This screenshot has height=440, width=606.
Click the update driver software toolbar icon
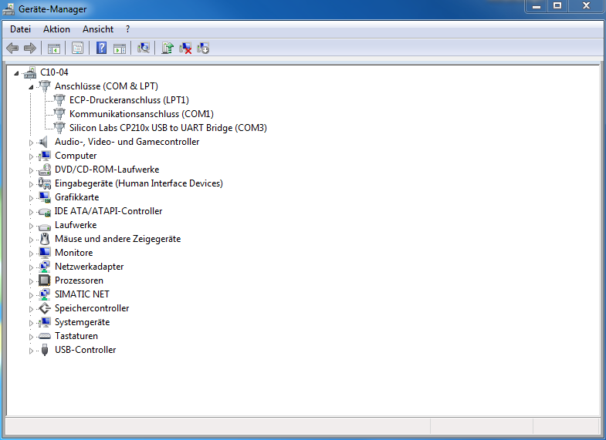click(167, 49)
